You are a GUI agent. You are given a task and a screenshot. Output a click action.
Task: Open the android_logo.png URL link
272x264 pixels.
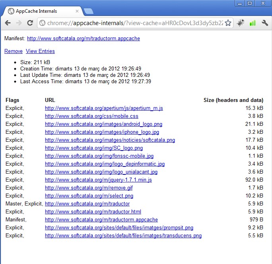[x=103, y=124]
